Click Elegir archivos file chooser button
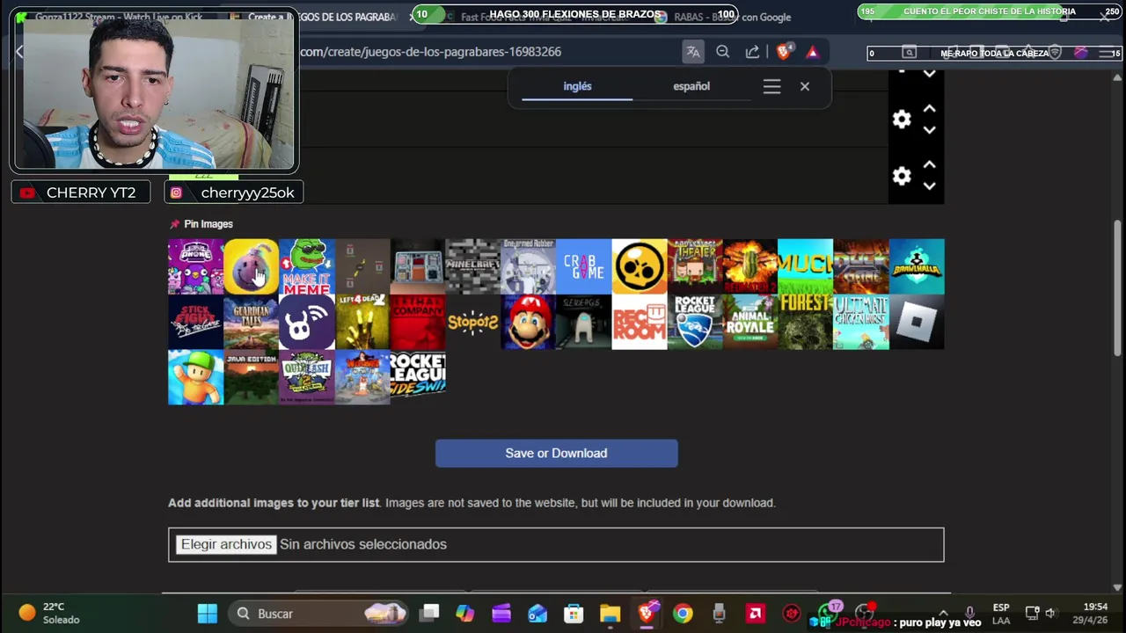This screenshot has width=1126, height=633. (x=226, y=544)
